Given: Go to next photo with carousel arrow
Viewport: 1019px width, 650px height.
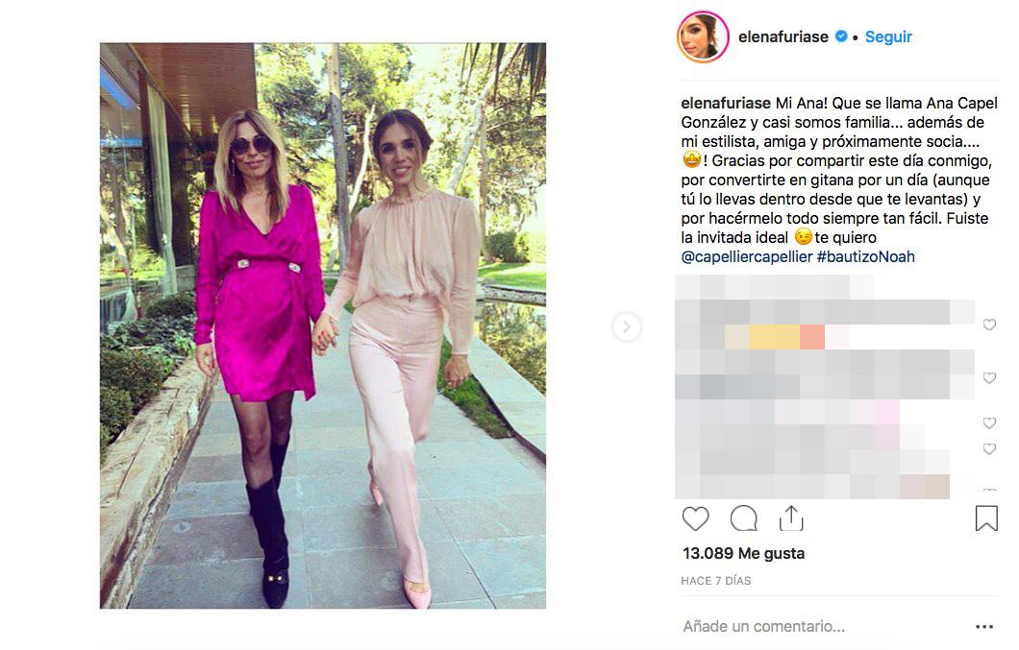Looking at the screenshot, I should pyautogui.click(x=627, y=326).
